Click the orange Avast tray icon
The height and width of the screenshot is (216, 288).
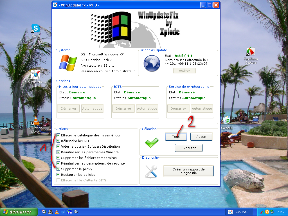point(267,212)
